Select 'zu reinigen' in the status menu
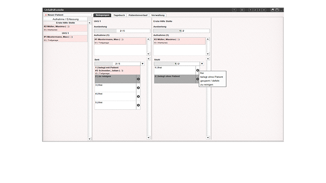The height and width of the screenshot is (183, 326). [207, 85]
